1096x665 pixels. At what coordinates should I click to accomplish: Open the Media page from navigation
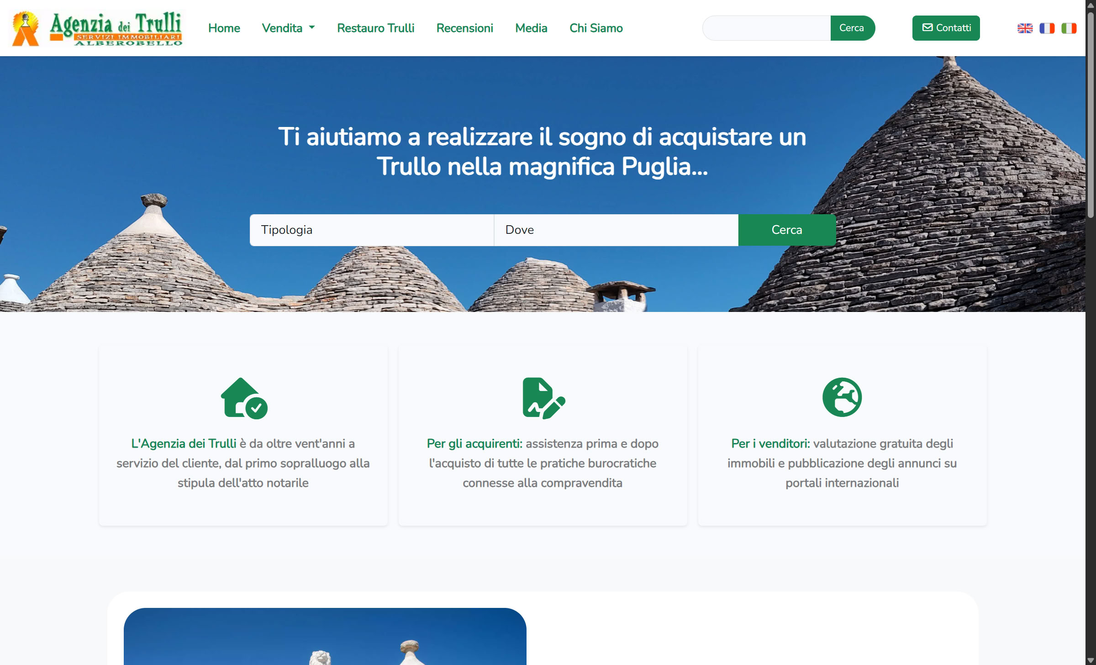coord(531,28)
